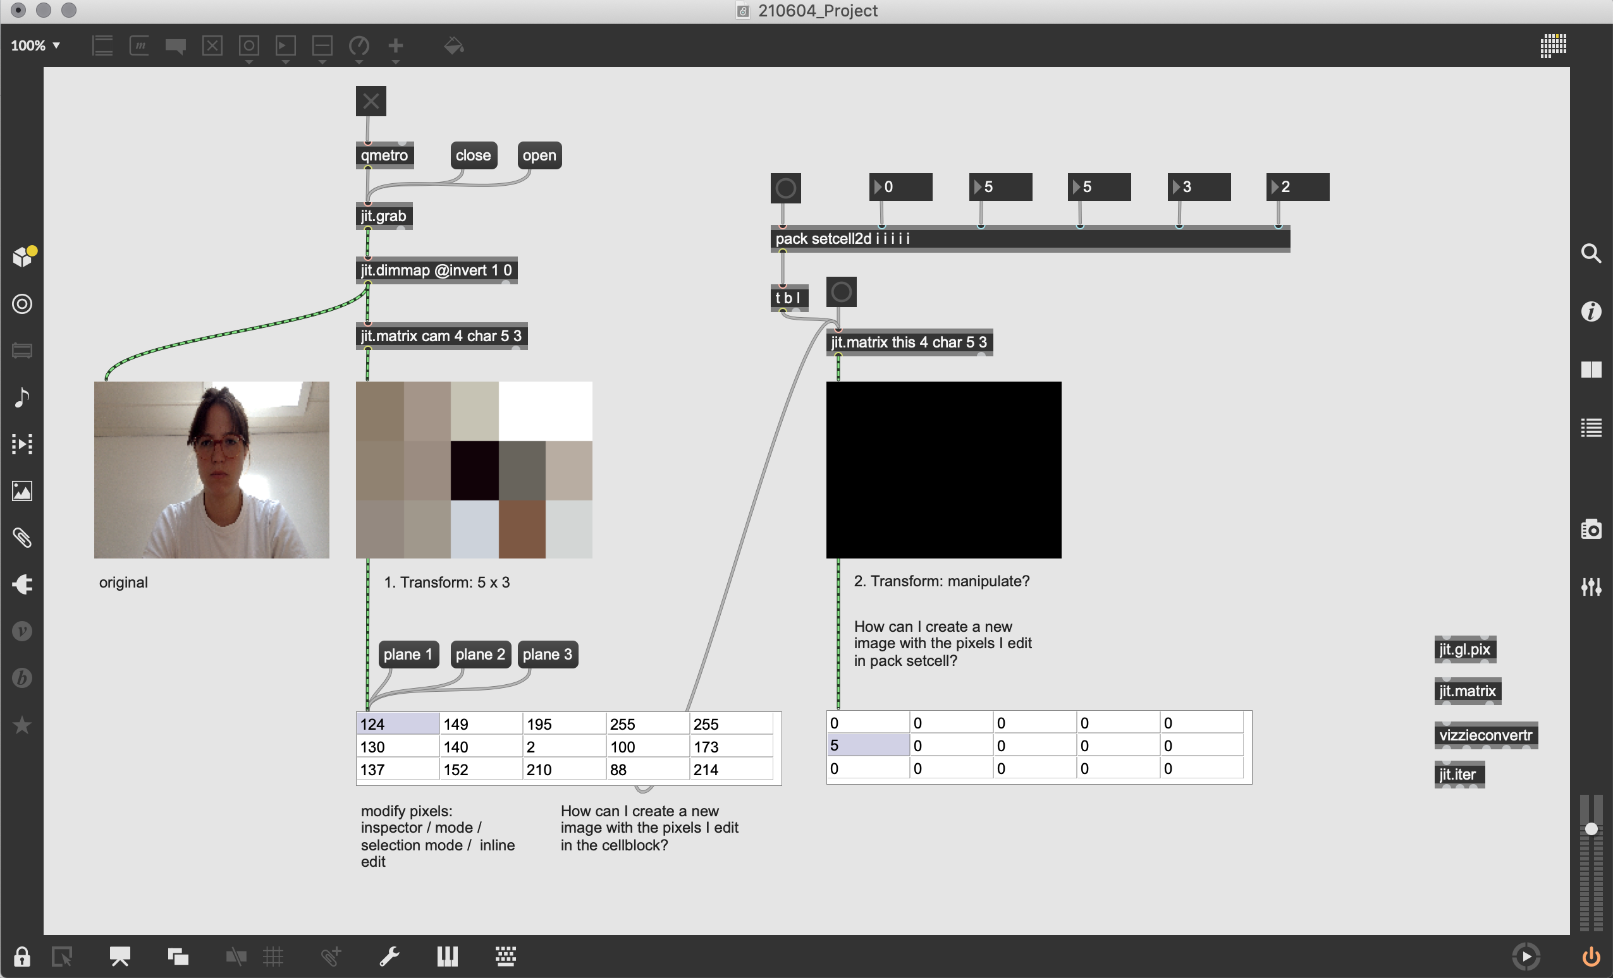Click the original webcam image window
Viewport: 1613px width, 978px height.
[211, 469]
